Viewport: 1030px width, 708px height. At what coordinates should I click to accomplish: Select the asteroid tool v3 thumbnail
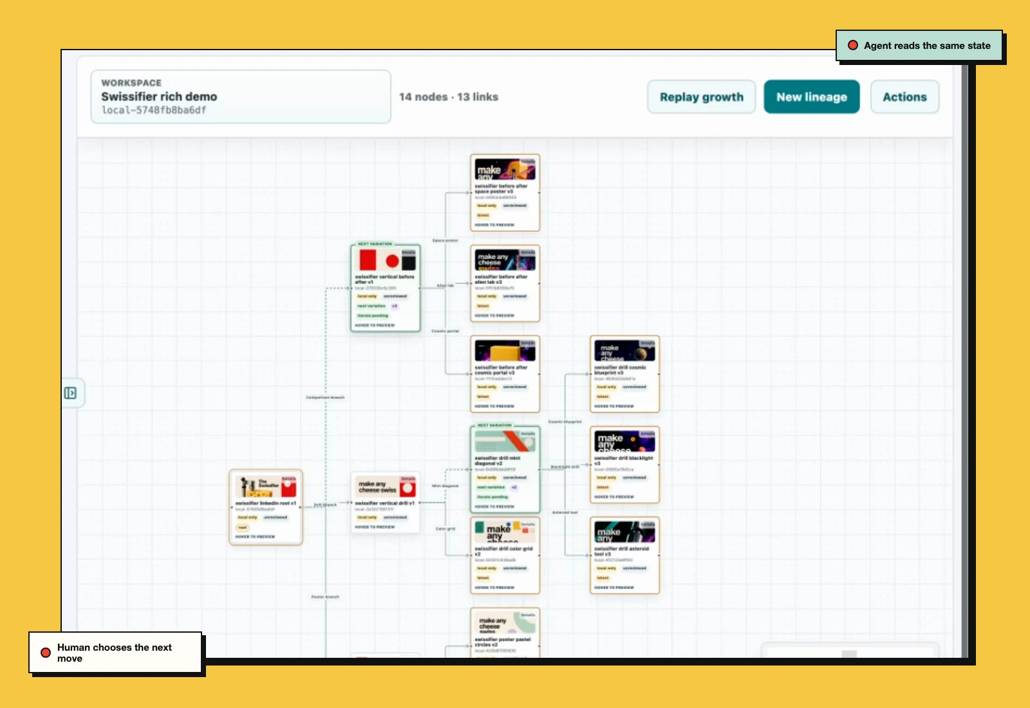(624, 532)
